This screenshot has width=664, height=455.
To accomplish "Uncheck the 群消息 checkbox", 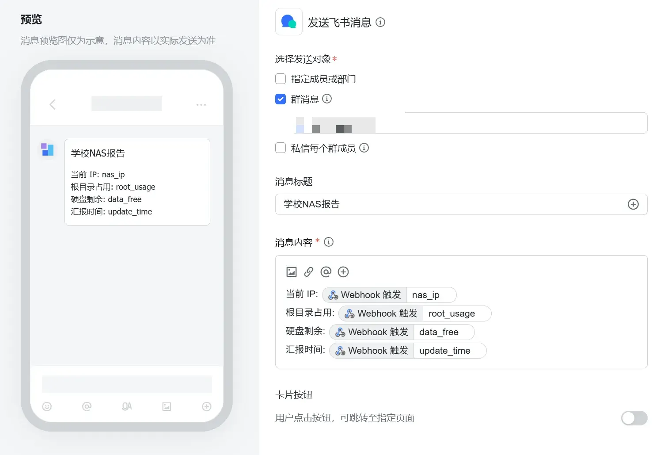I will [281, 99].
